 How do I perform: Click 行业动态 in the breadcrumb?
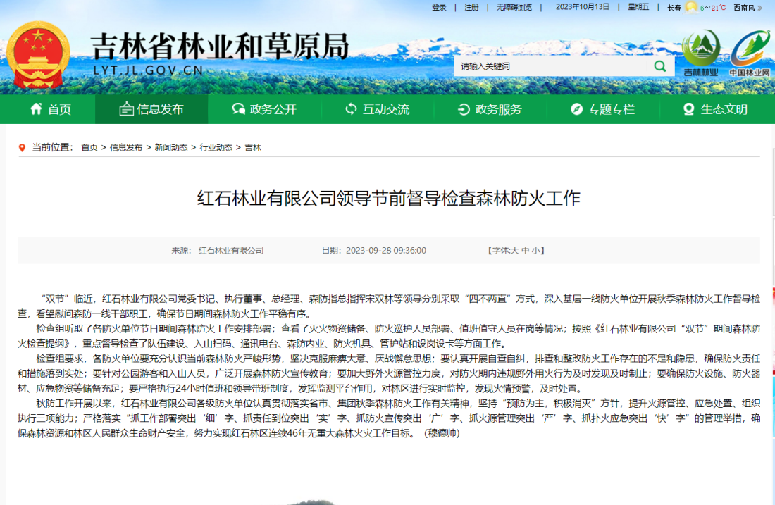click(216, 148)
